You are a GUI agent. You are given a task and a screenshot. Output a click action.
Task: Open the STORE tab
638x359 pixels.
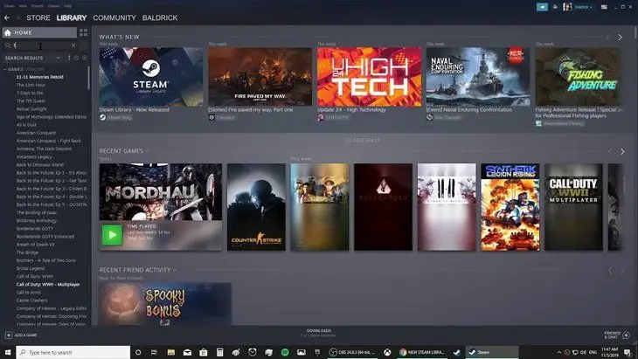coord(38,17)
